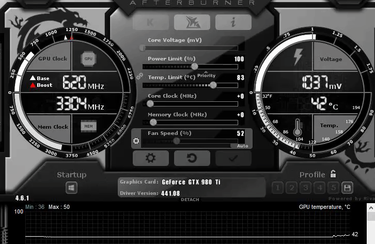Click the DETACH monitor button
Image resolution: width=375 pixels, height=244 pixels.
[x=190, y=200]
